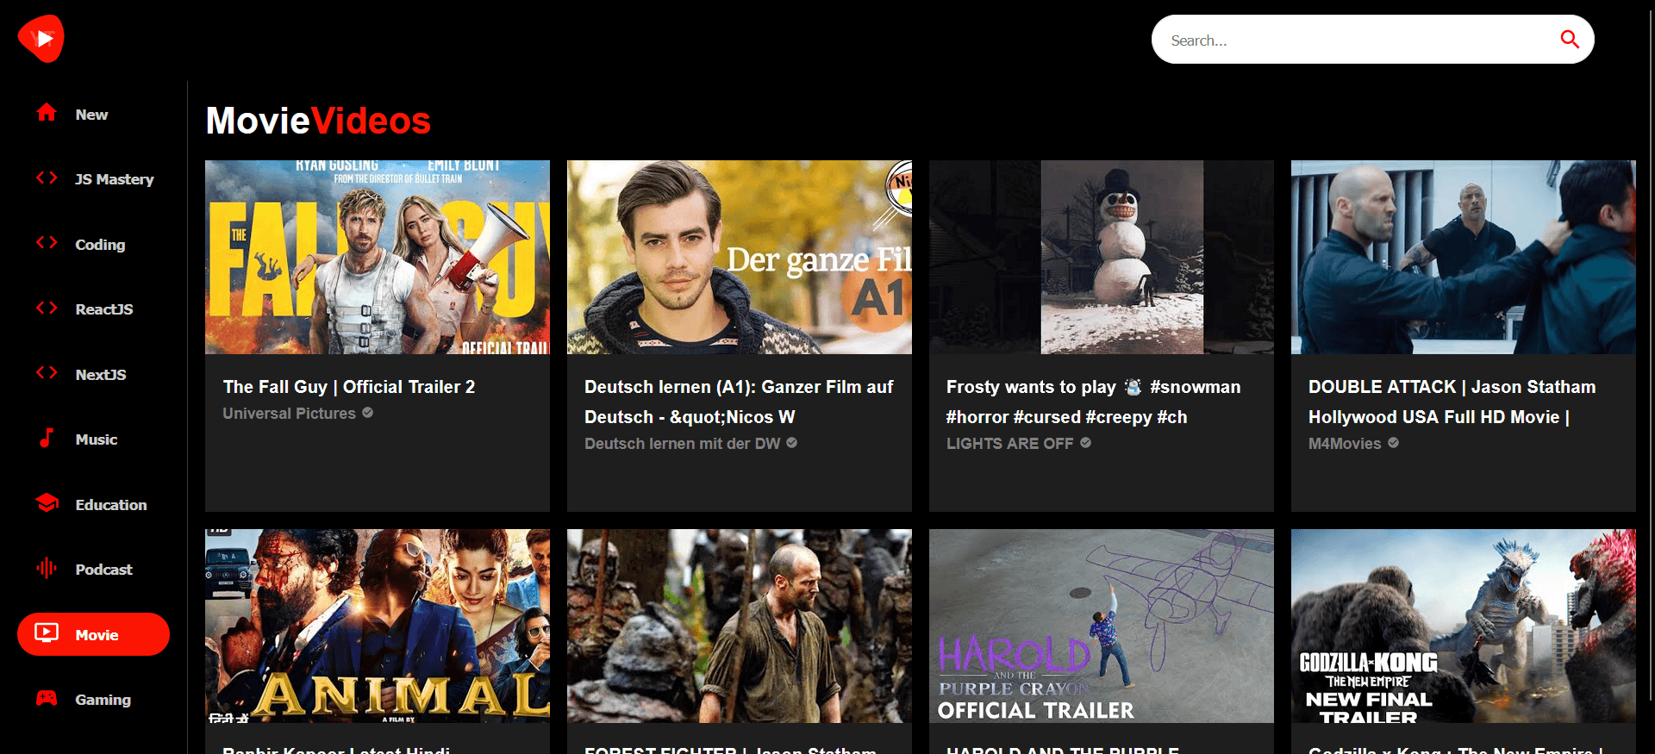Click the search magnifier icon
The image size is (1655, 754).
coord(1569,40)
